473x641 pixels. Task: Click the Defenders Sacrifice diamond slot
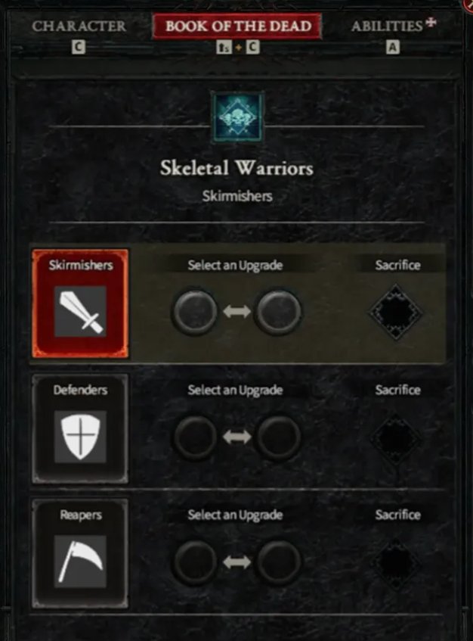pyautogui.click(x=396, y=438)
